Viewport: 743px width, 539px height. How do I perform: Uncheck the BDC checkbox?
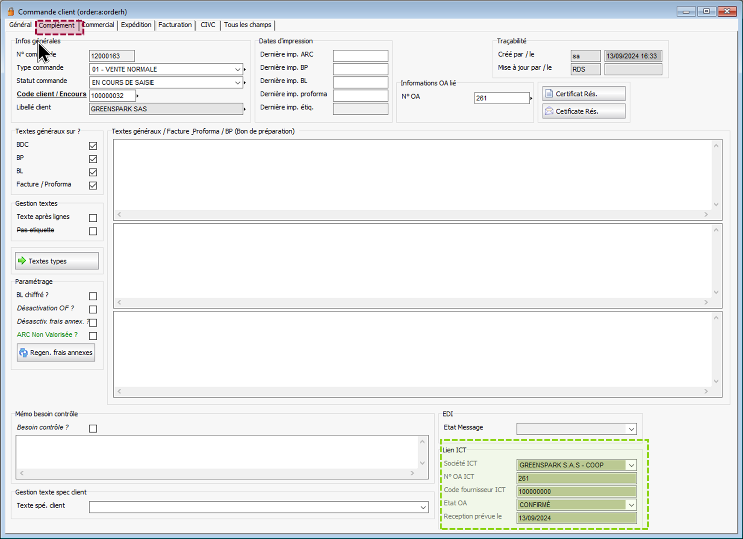click(x=93, y=146)
